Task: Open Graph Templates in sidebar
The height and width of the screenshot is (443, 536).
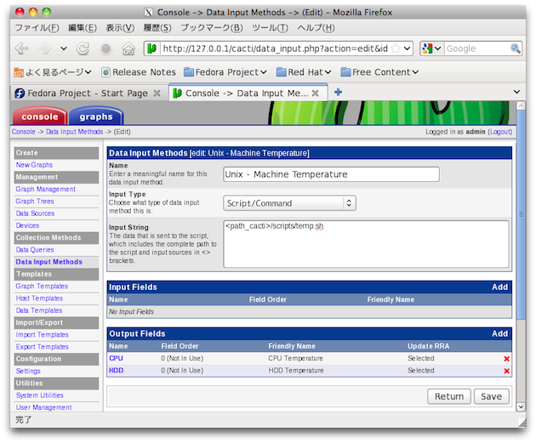Action: click(42, 287)
